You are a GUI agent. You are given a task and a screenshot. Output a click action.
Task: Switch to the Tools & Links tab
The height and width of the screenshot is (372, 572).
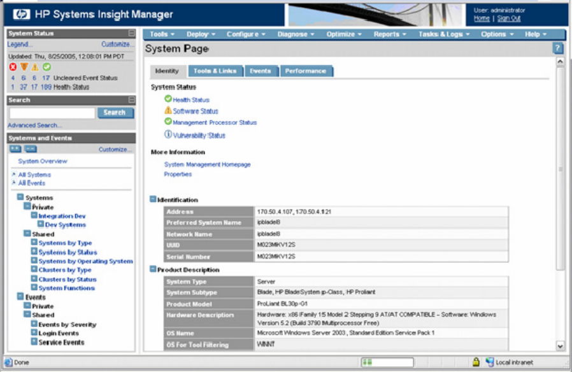(x=215, y=71)
